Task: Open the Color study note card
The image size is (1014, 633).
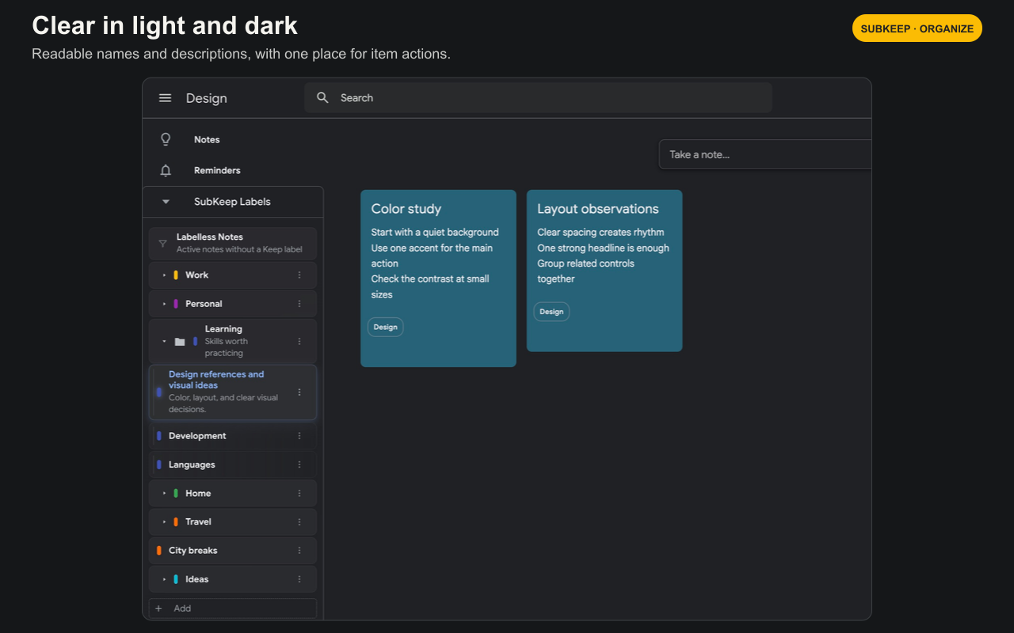Action: coord(438,279)
